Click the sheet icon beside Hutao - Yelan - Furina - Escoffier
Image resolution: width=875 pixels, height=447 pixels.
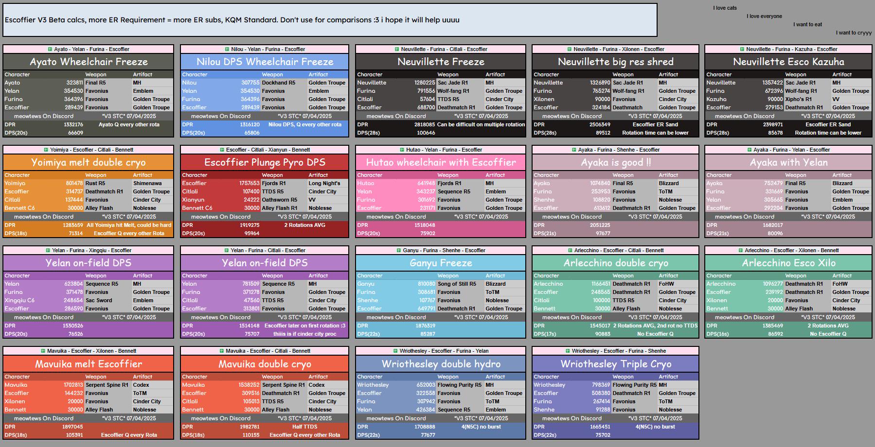(401, 150)
